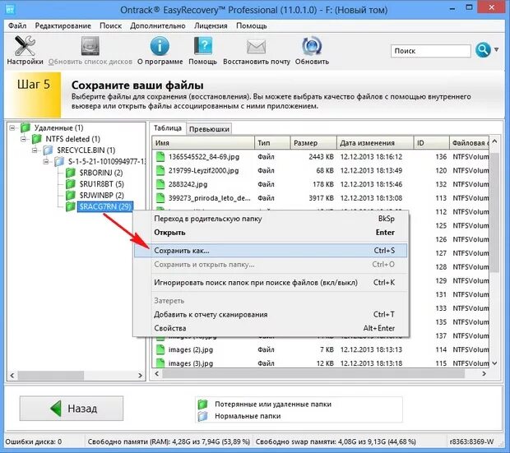Click the magnifier search button

(x=483, y=50)
